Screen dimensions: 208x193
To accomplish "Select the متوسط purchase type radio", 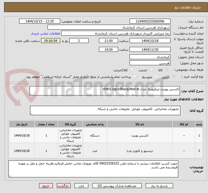I will pyautogui.click(x=156, y=76).
